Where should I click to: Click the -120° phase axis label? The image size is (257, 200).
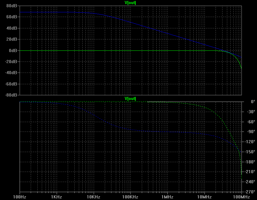pyautogui.click(x=250, y=142)
